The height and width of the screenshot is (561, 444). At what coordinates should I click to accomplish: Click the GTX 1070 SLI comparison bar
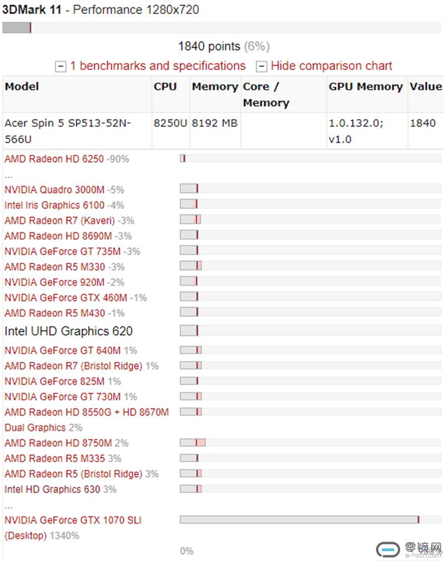coord(310,519)
